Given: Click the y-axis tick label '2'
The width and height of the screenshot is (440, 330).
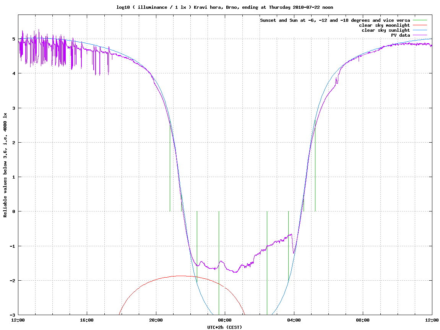Looking at the screenshot, I should 14,143.
